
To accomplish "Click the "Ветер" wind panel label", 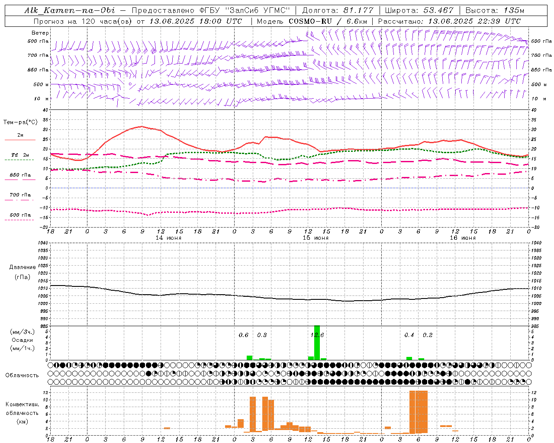I will tap(40, 33).
